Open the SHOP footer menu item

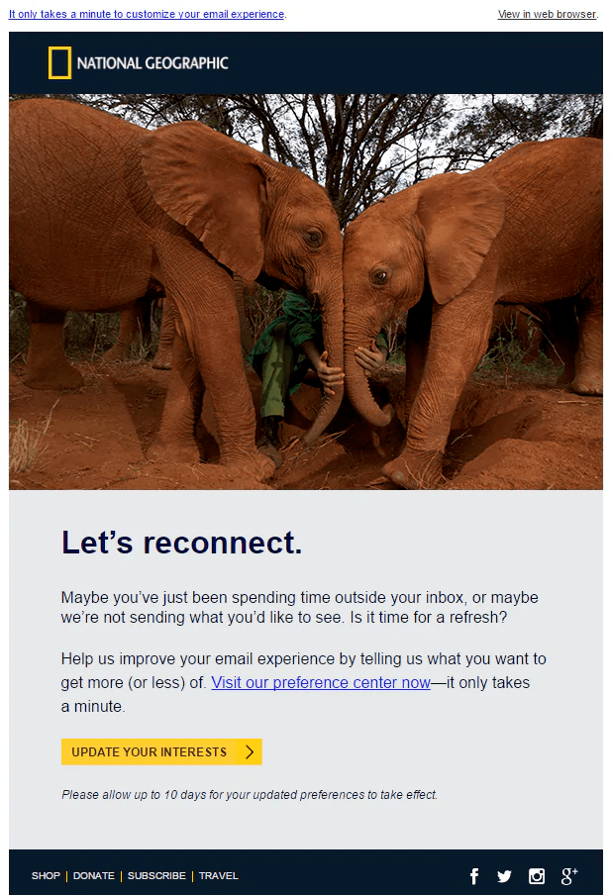(x=46, y=875)
